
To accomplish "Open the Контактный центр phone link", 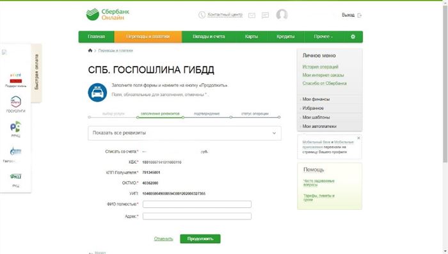I will tap(225, 15).
